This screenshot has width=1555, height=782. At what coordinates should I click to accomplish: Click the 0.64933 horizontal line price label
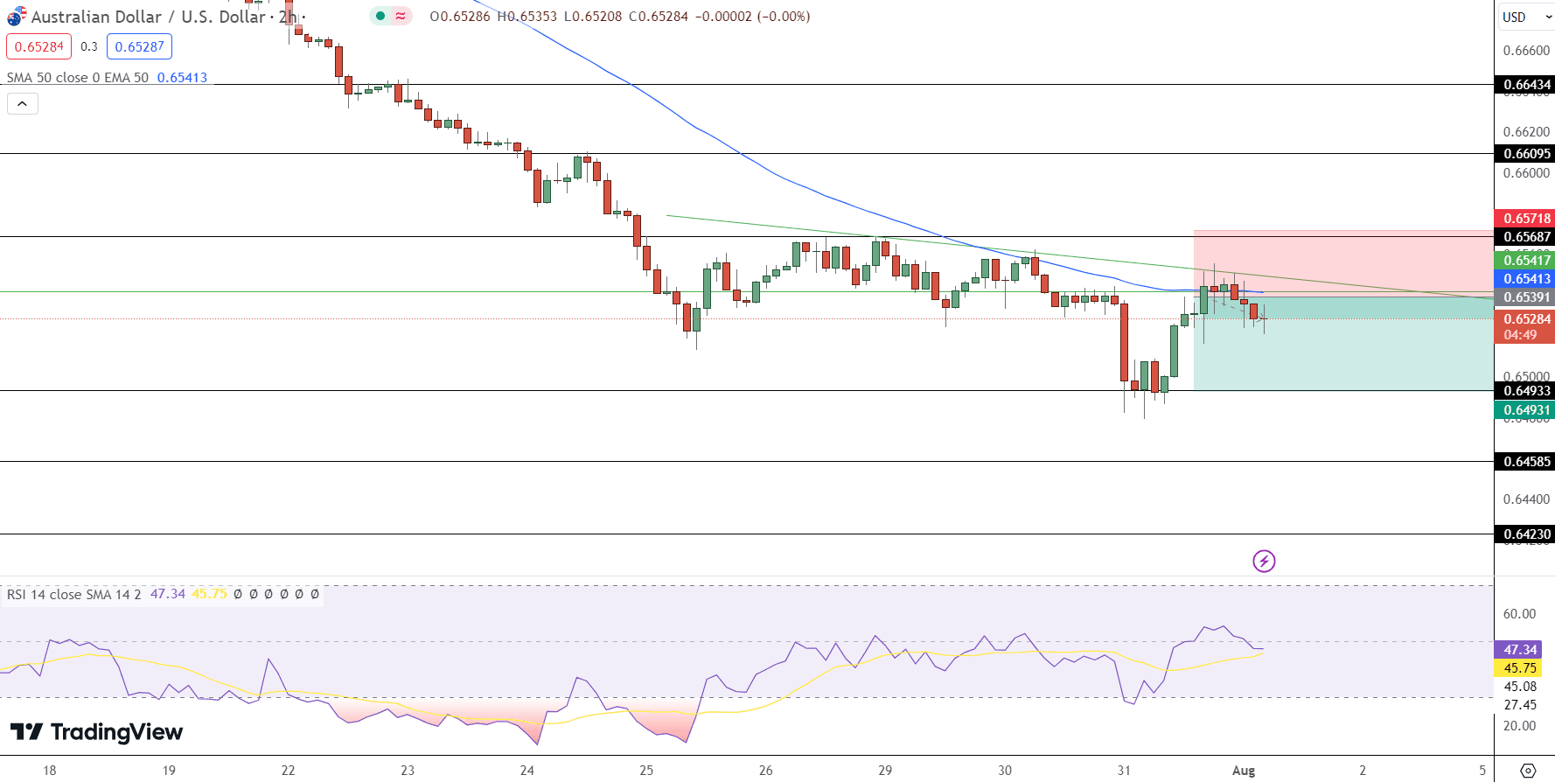1525,391
